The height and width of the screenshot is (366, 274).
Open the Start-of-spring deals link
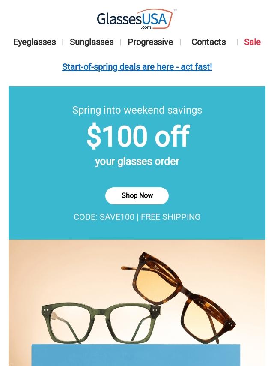[137, 67]
